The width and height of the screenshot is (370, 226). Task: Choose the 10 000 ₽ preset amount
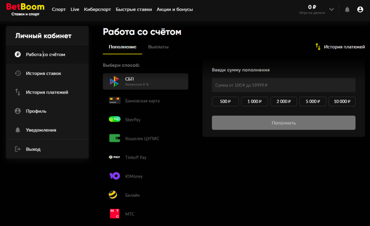(x=342, y=101)
